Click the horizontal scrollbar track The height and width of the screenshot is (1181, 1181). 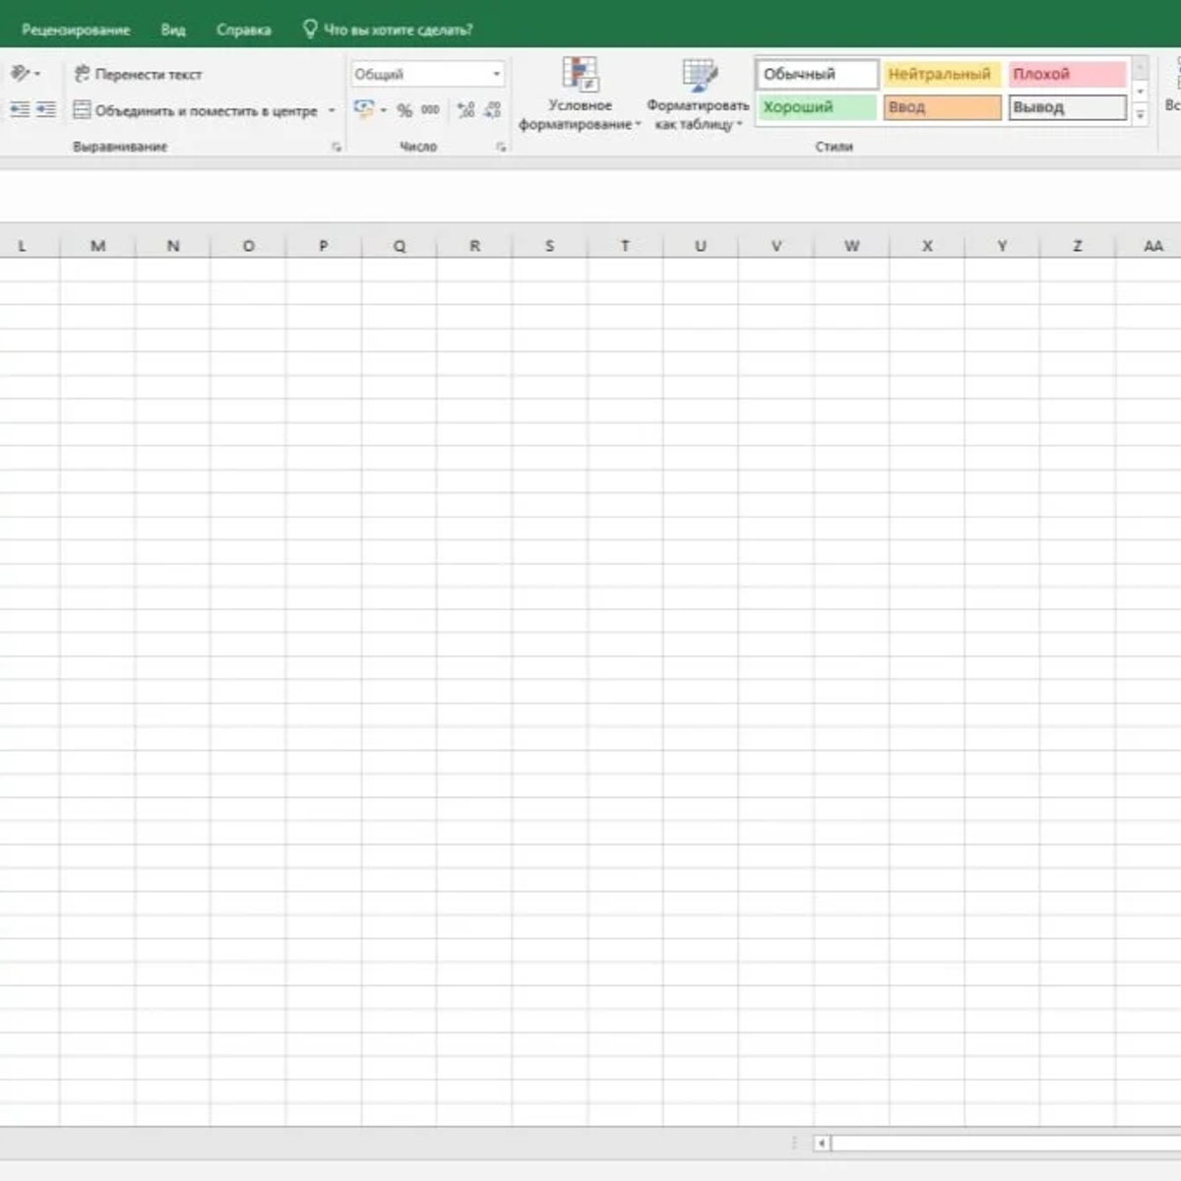point(1006,1143)
